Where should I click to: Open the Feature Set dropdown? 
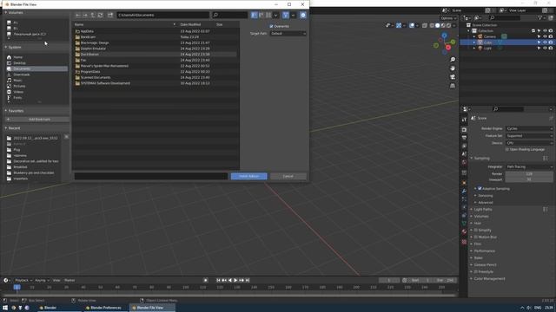coord(529,136)
